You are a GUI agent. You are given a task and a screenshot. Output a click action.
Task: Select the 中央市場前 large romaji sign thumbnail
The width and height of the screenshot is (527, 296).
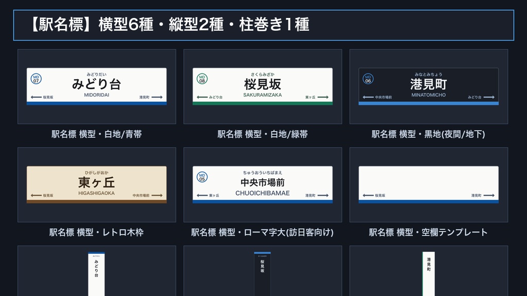coord(263,185)
